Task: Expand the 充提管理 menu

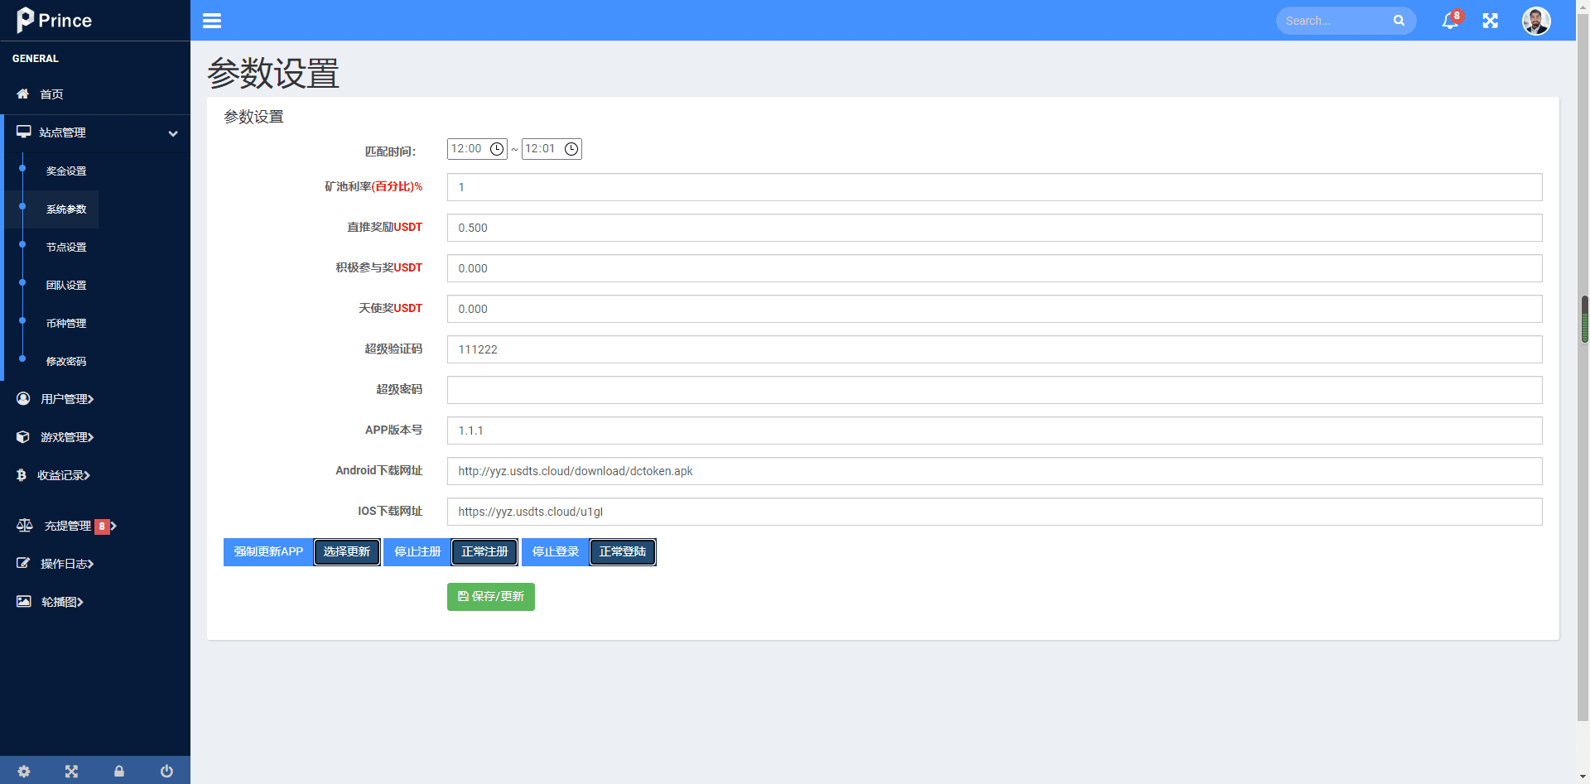Action: tap(68, 526)
